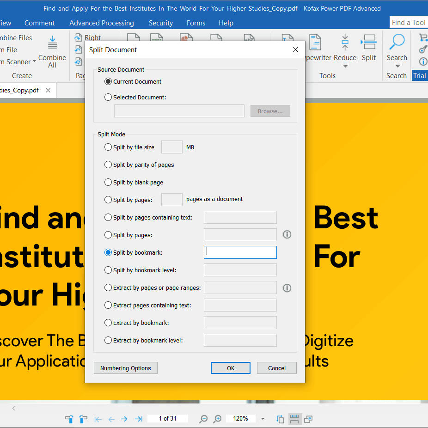
Task: Select Extract by bookmark level radio
Action: pos(108,340)
